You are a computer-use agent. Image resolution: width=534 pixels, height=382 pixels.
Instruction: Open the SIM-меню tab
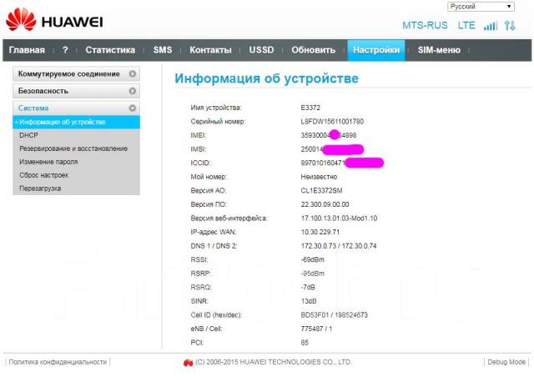click(439, 50)
